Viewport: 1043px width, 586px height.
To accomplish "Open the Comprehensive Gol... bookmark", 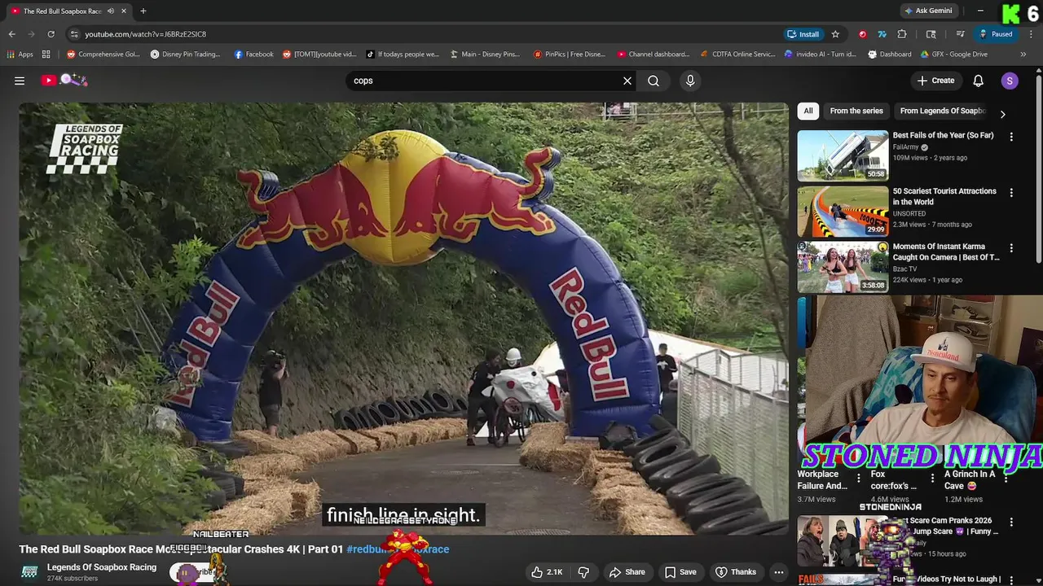I will click(x=103, y=55).
